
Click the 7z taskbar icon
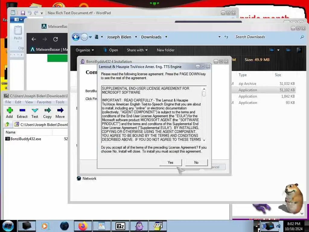[x=120, y=226]
